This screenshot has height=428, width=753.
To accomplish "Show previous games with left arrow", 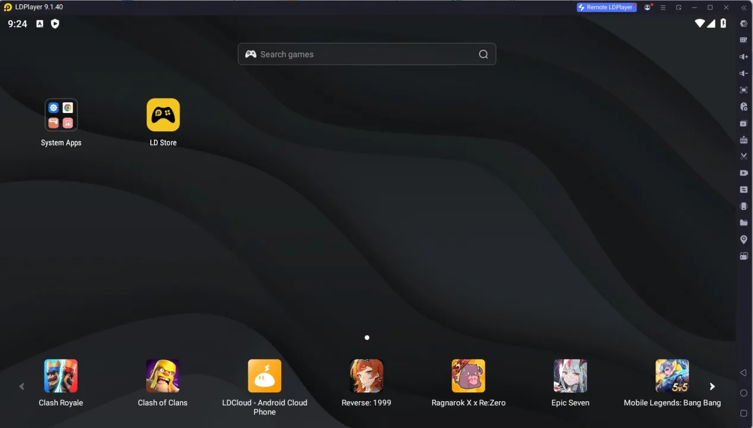I will click(x=21, y=386).
